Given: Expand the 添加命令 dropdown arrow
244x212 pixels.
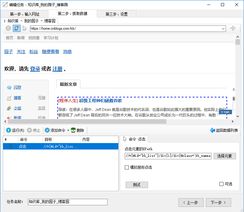Looking at the screenshot, I should 68,131.
